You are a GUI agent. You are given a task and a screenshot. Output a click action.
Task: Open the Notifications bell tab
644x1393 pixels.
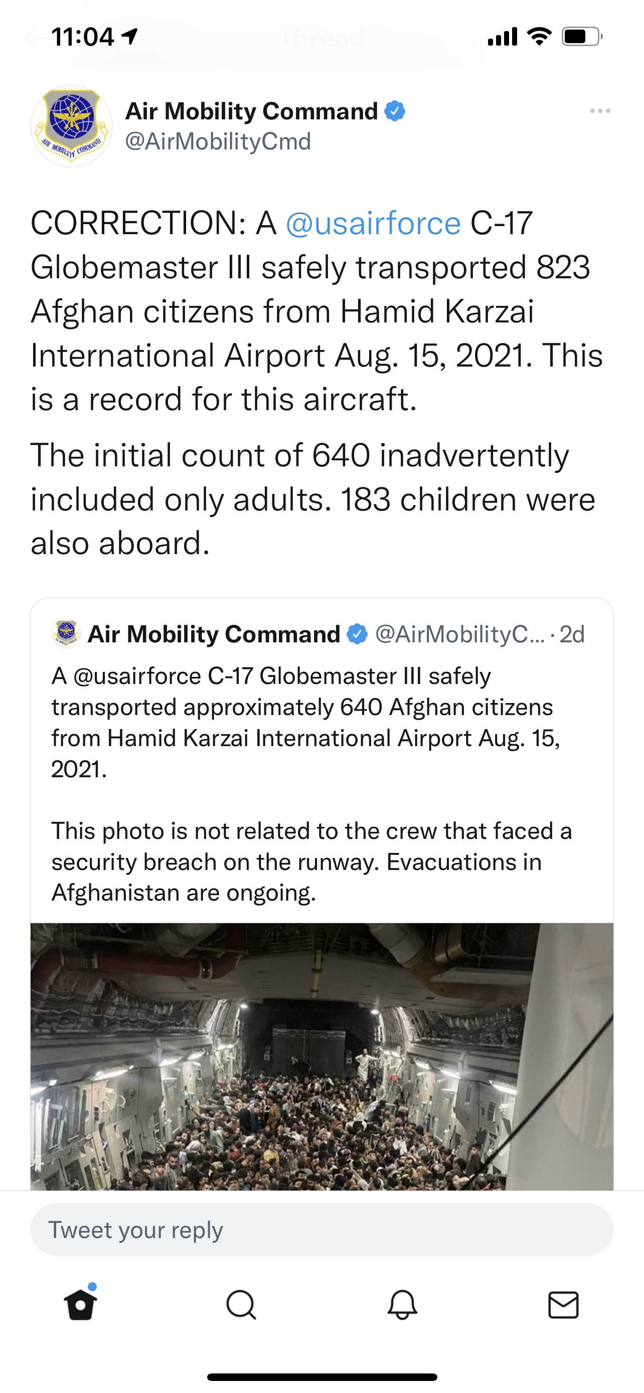click(402, 1305)
